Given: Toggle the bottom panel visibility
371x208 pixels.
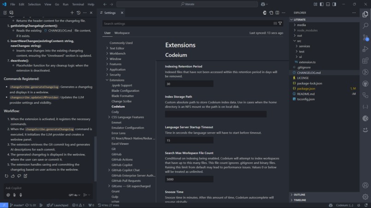Looking at the screenshot, I should [328, 4].
